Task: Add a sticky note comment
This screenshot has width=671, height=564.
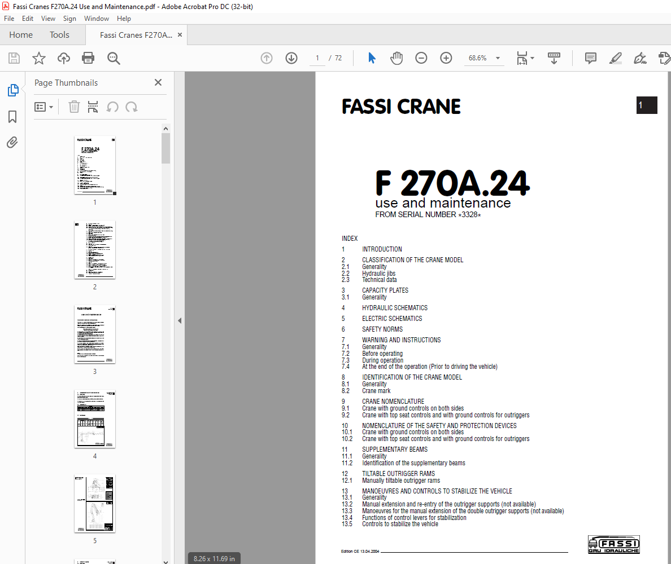Action: [x=591, y=58]
